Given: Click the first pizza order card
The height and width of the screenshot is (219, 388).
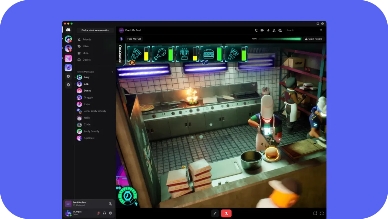Looking at the screenshot, I should [138, 54].
